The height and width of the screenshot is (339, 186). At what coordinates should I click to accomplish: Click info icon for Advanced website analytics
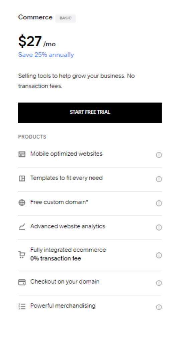click(159, 228)
